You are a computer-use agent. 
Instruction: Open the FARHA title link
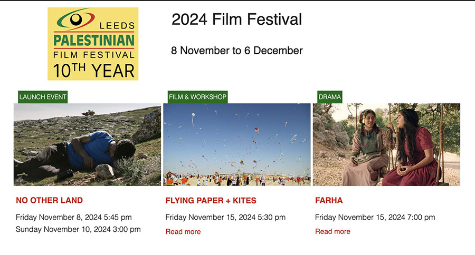pyautogui.click(x=329, y=200)
